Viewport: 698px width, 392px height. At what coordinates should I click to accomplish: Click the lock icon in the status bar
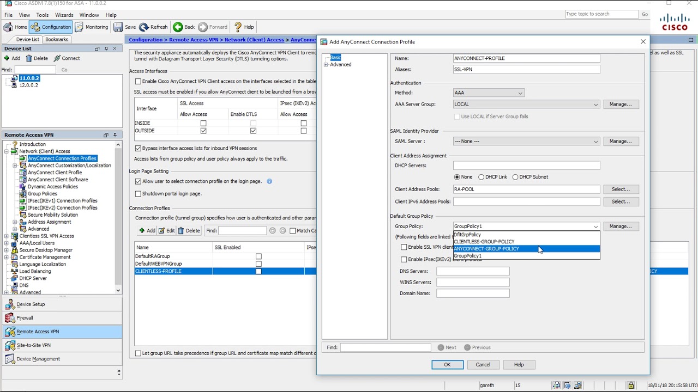pos(631,385)
